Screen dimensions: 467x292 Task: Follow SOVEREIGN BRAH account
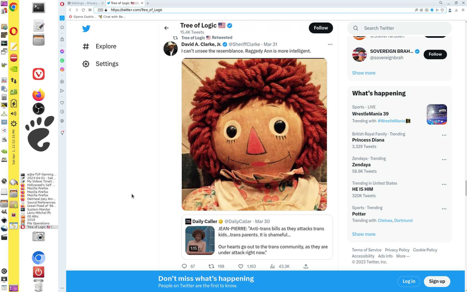point(435,55)
